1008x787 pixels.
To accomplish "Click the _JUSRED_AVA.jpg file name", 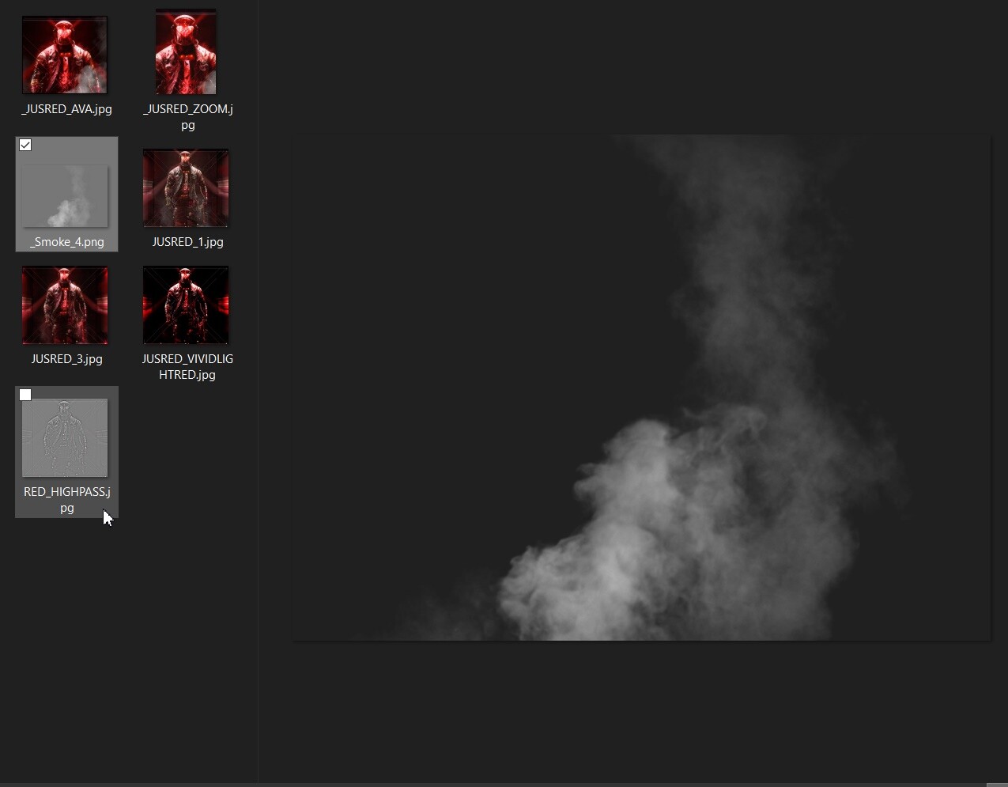I will 66,109.
